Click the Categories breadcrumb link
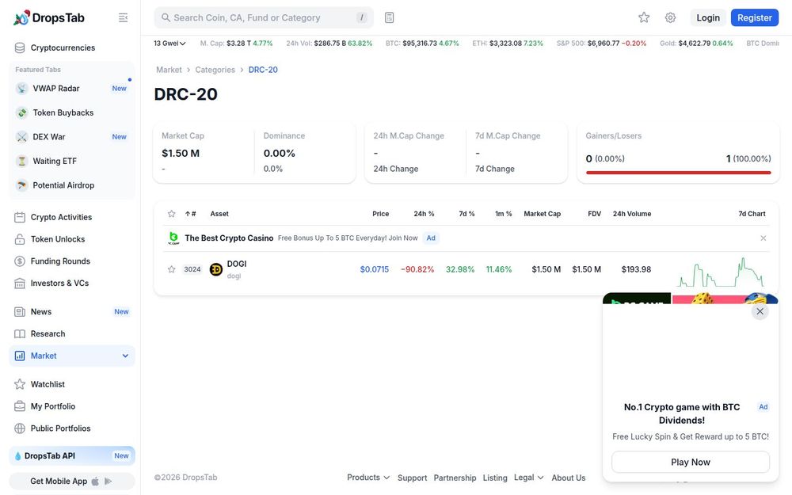Viewport: 792px width, 495px height. tap(215, 70)
